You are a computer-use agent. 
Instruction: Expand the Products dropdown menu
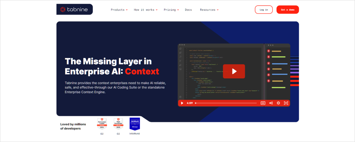tap(119, 10)
